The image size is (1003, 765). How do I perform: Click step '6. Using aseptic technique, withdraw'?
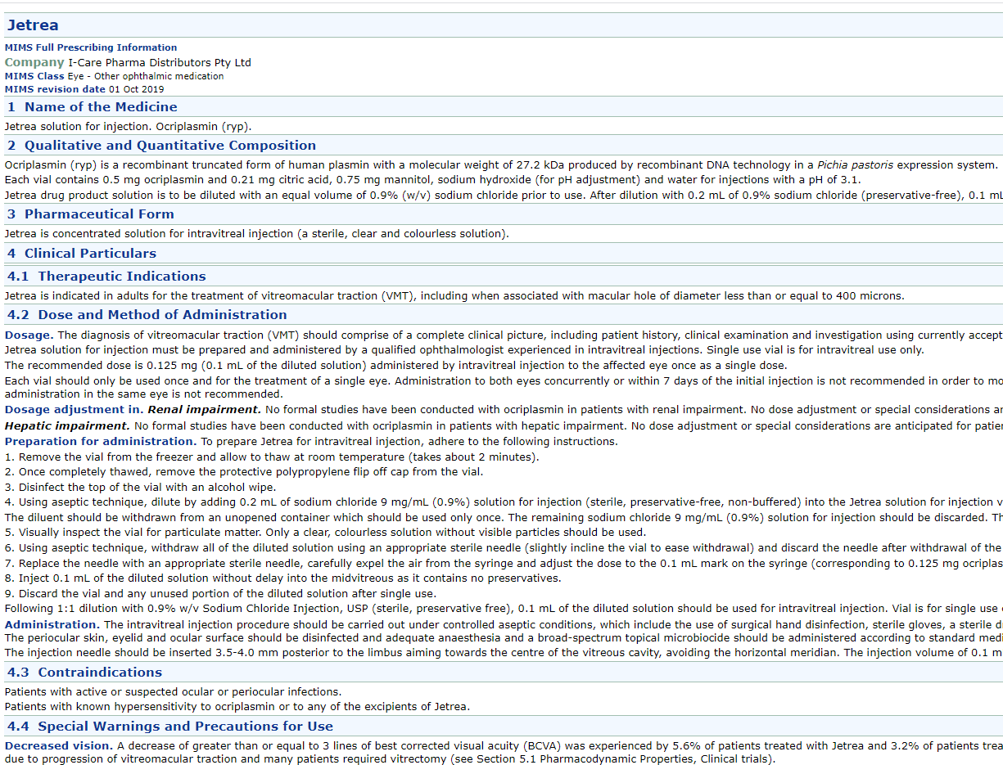click(504, 548)
